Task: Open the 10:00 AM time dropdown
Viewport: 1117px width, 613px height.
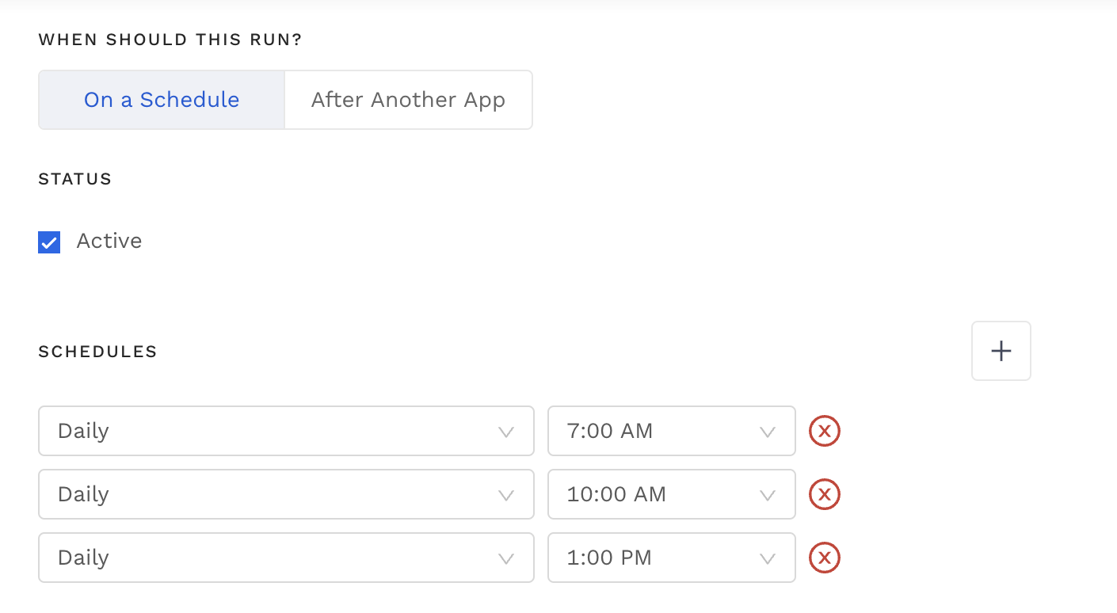Action: [x=670, y=495]
